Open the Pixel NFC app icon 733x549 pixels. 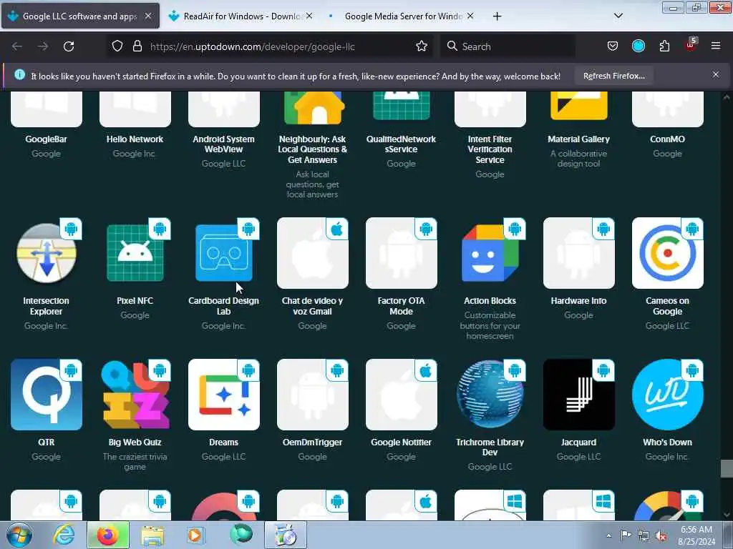point(135,253)
